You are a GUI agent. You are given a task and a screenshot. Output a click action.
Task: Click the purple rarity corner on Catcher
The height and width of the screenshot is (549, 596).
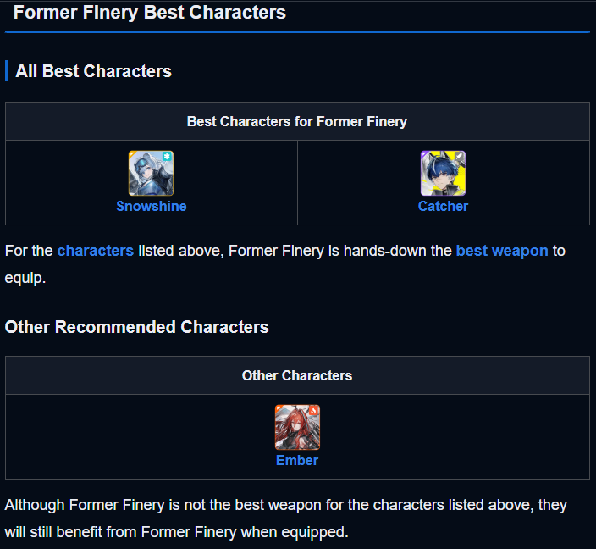pyautogui.click(x=424, y=153)
